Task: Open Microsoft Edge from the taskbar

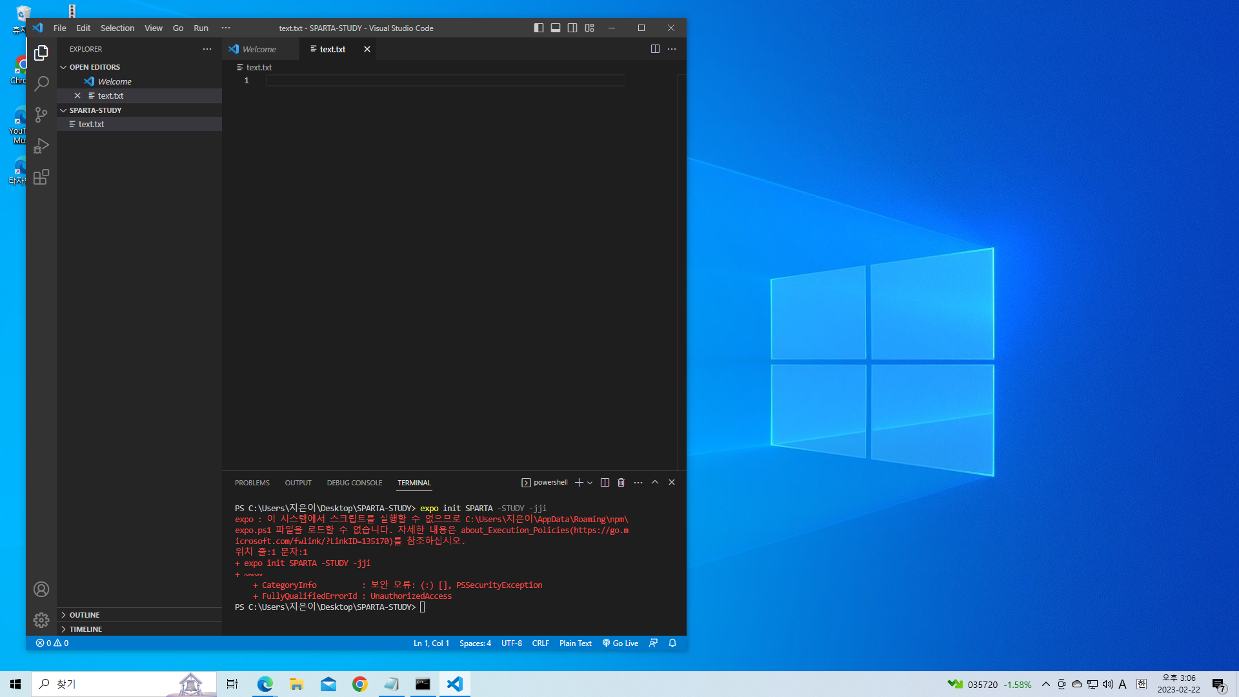Action: [x=265, y=684]
